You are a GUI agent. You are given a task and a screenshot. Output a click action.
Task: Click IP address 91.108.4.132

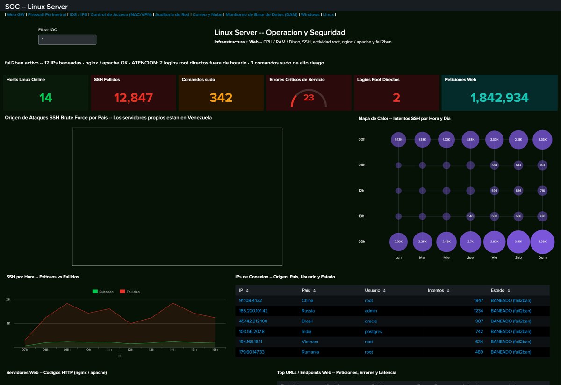(x=251, y=300)
